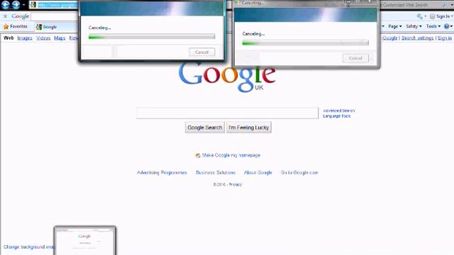This screenshot has width=454, height=255.
Task: Click the Google favicon in the address bar
Action: tap(33, 5)
